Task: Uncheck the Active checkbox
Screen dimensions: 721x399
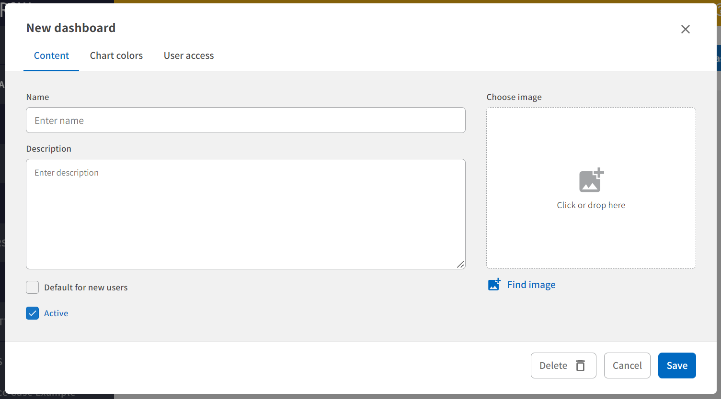Action: 33,313
